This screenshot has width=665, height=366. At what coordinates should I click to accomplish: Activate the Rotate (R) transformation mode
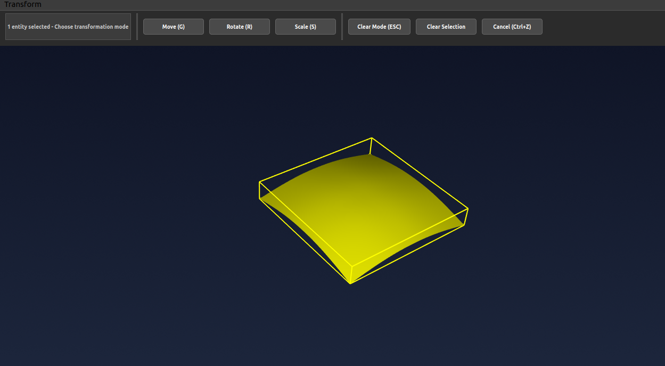[x=239, y=26]
